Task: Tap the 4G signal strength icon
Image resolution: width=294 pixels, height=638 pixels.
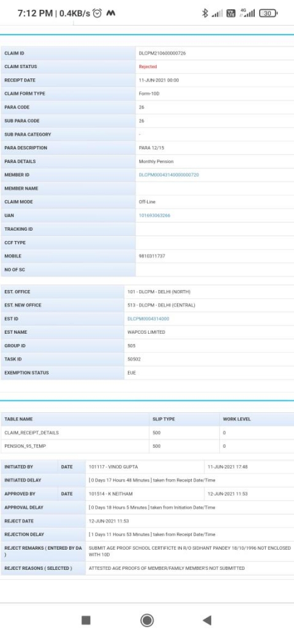Action: (x=247, y=13)
